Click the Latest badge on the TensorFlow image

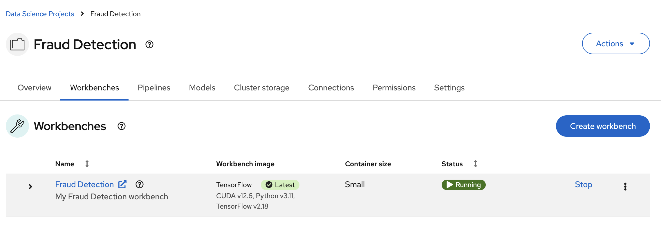click(280, 185)
